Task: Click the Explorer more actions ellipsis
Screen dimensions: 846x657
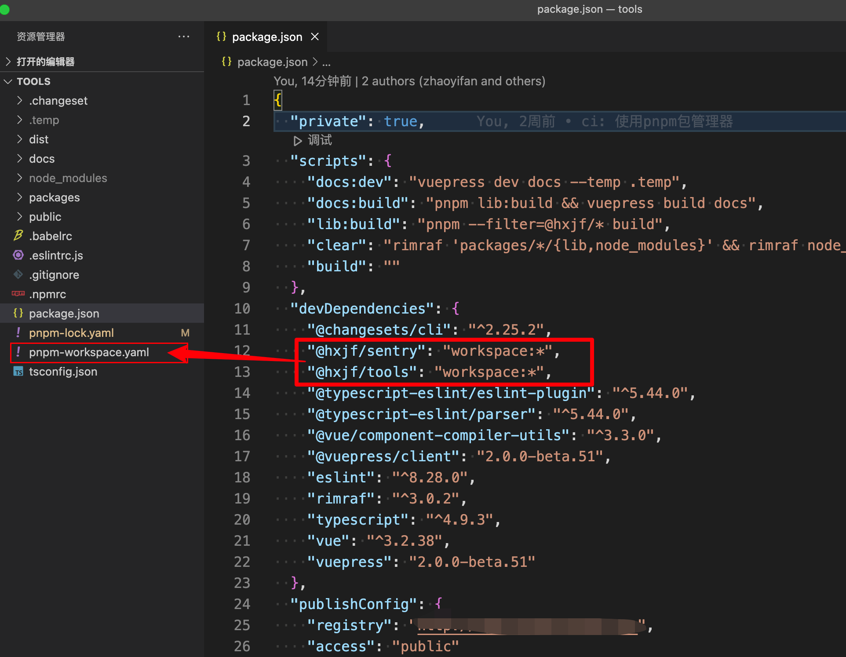Action: 184,37
